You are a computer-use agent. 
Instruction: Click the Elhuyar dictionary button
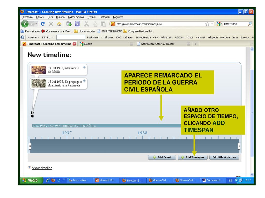point(109,37)
